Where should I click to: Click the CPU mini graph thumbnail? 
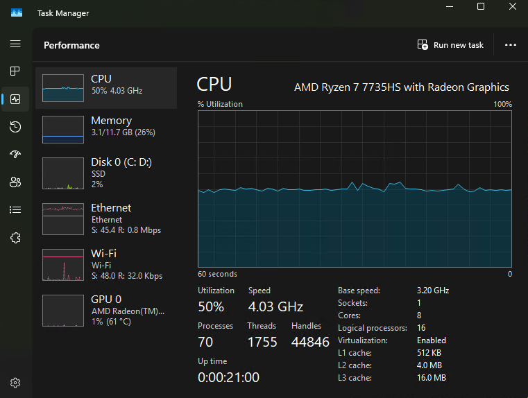[63, 88]
